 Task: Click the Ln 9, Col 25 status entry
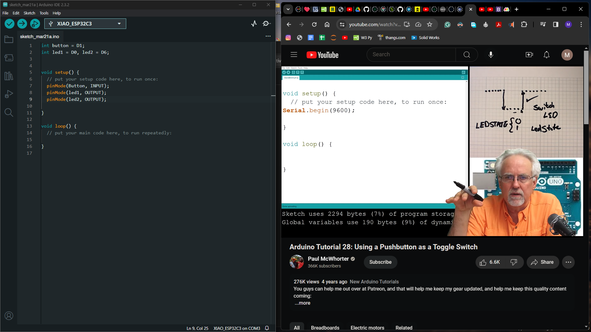coord(197,328)
